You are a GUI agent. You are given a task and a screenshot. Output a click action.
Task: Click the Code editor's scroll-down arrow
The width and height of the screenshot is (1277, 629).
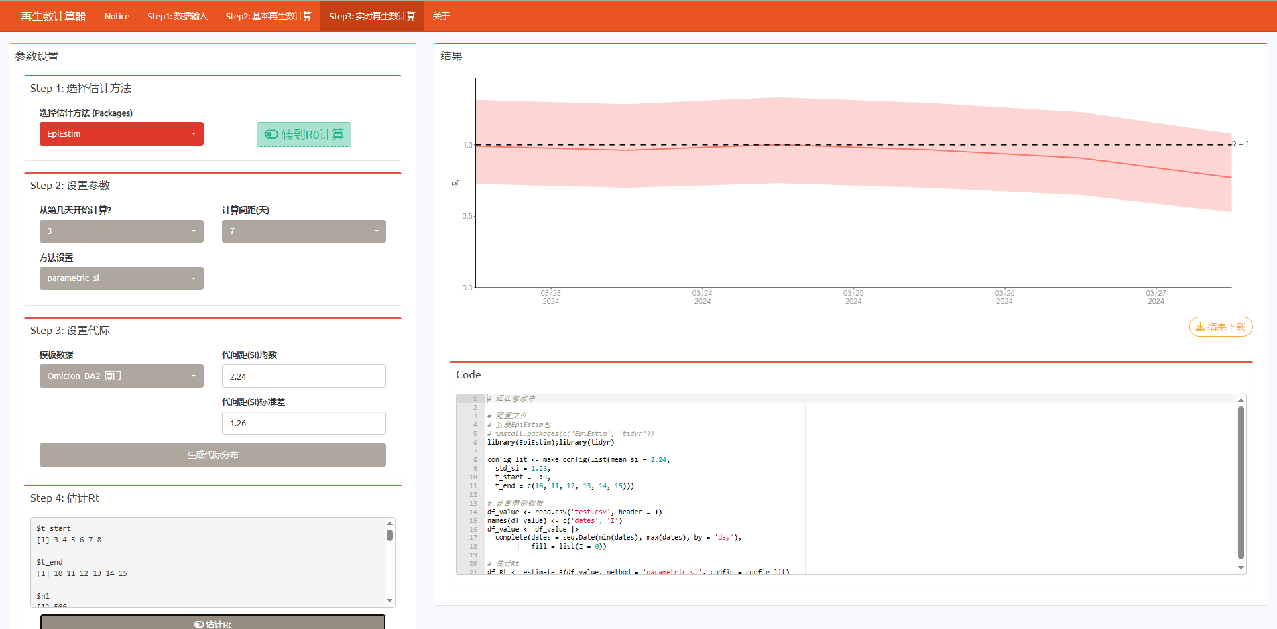click(1241, 568)
